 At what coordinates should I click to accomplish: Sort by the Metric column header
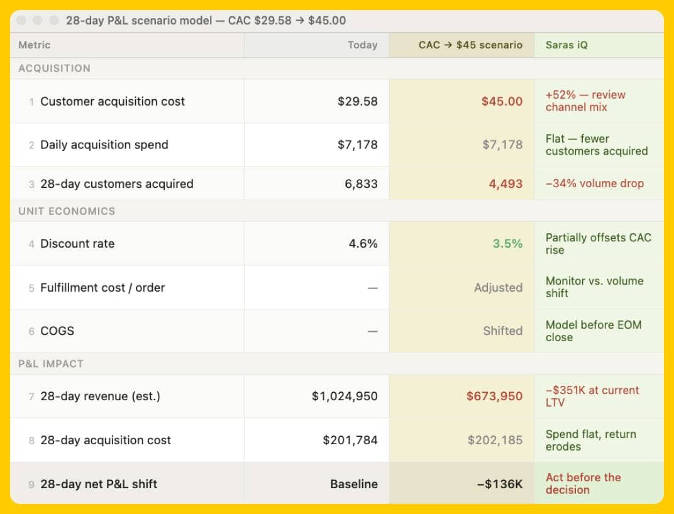(x=34, y=45)
